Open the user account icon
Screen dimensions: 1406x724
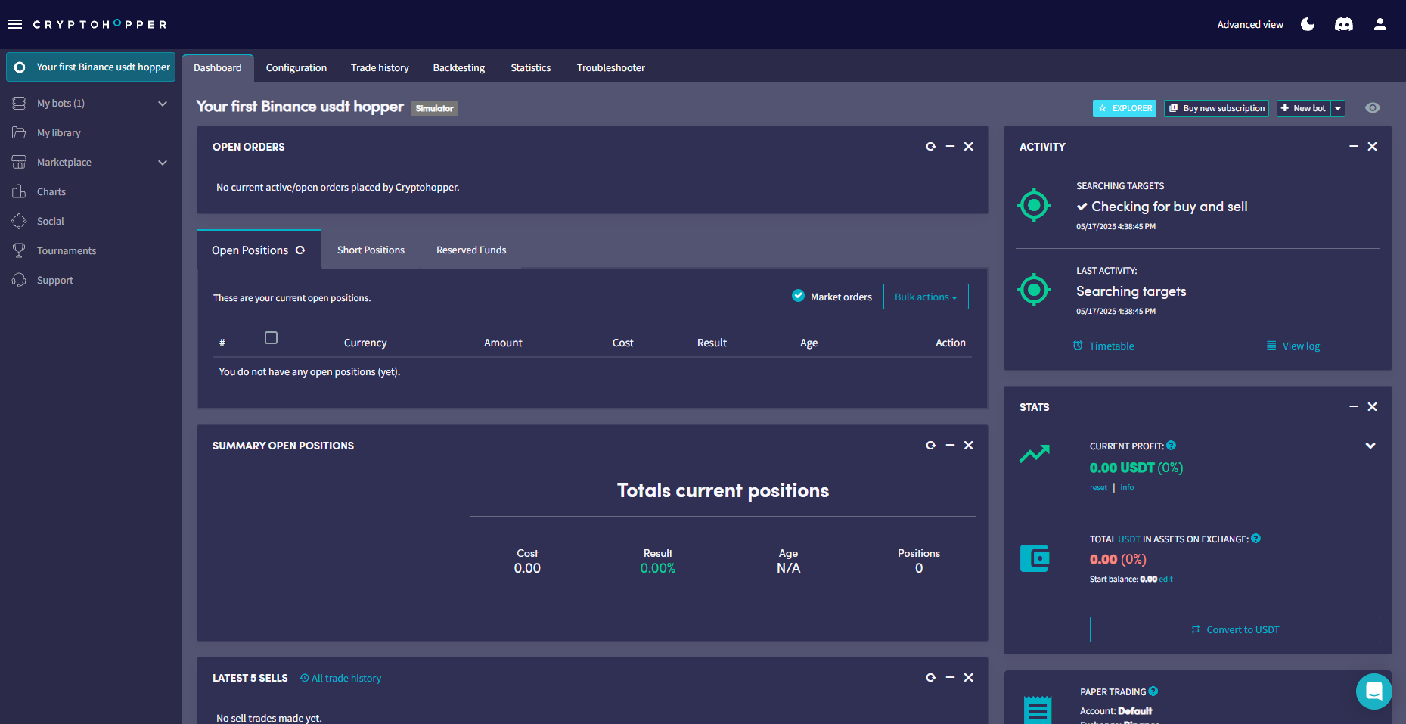(1380, 24)
